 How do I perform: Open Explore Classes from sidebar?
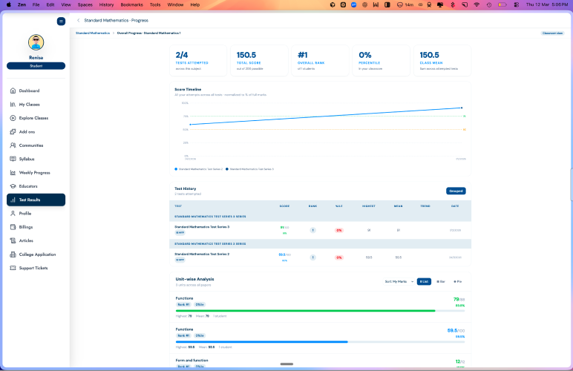pos(13,118)
